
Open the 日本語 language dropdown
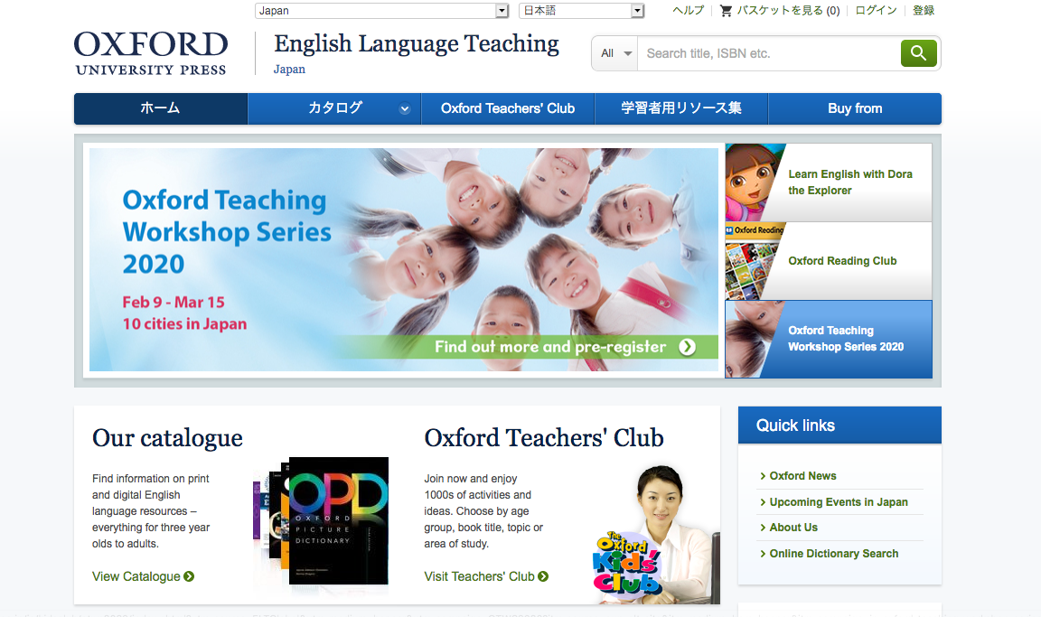click(x=582, y=11)
